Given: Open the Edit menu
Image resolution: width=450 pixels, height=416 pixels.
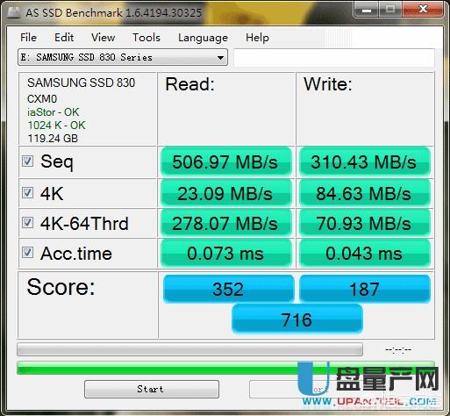Looking at the screenshot, I should [64, 38].
